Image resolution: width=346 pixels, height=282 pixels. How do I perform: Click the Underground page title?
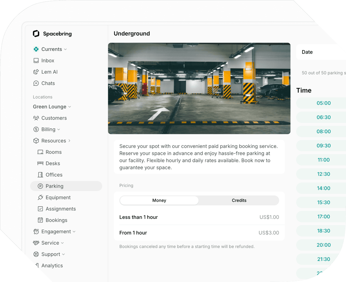[x=132, y=33]
